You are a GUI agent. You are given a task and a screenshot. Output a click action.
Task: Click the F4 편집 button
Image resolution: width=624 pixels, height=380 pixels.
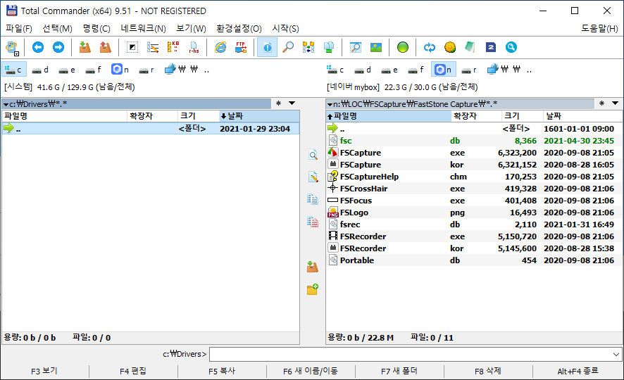pos(133,372)
